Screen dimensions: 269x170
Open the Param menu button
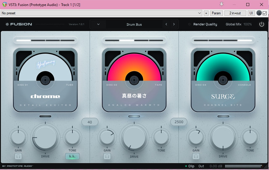(x=216, y=13)
